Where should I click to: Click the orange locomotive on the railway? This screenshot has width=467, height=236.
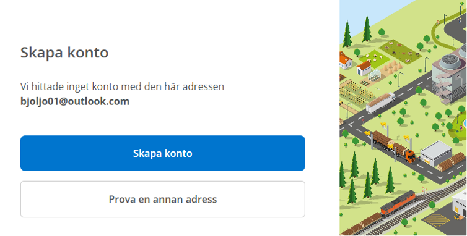pyautogui.click(x=397, y=203)
